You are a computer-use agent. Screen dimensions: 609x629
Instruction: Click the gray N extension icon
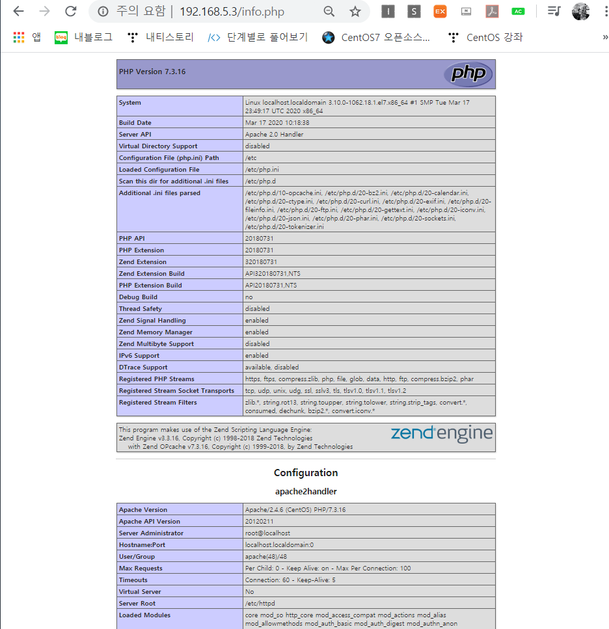pos(466,11)
